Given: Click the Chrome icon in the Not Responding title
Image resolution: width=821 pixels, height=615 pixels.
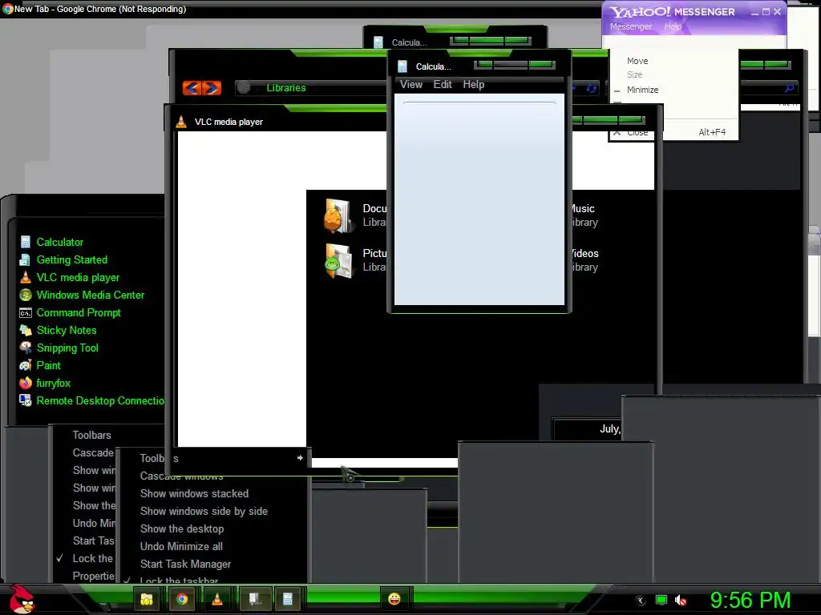Looking at the screenshot, I should coord(7,9).
